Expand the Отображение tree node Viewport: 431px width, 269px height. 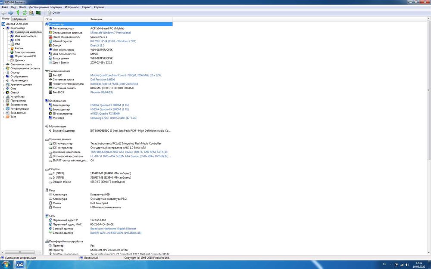click(3, 76)
